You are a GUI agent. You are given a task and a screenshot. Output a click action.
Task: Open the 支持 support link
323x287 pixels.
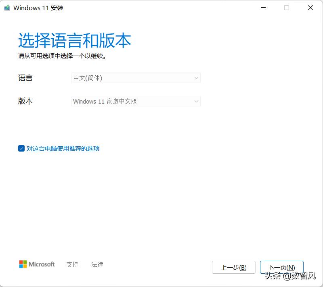[72, 264]
